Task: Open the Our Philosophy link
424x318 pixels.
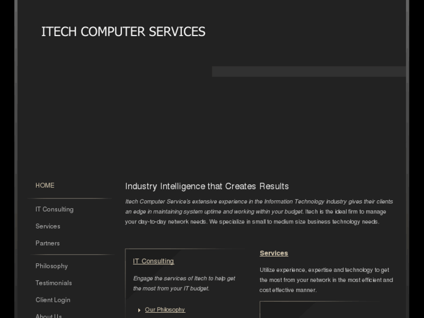Action: pos(165,310)
